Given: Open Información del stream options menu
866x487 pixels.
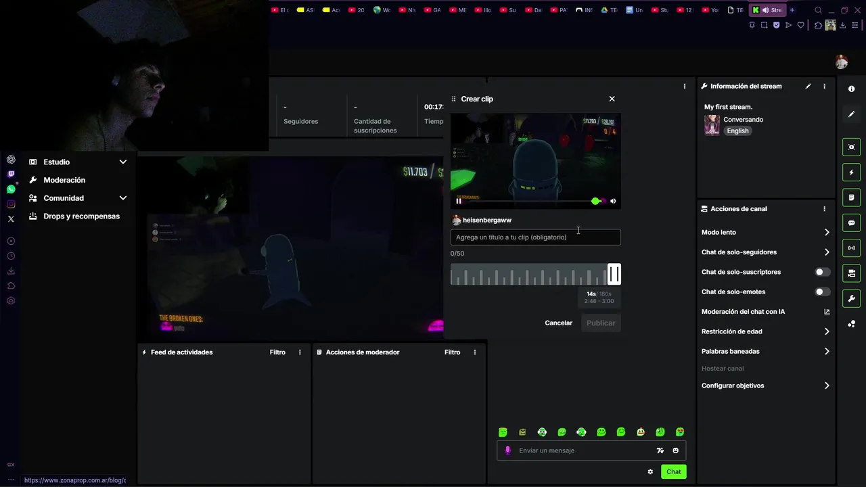Looking at the screenshot, I should (824, 87).
